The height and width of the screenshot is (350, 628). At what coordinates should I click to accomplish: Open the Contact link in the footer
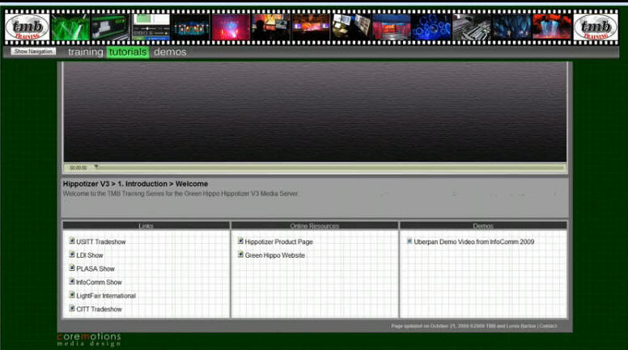click(x=548, y=326)
